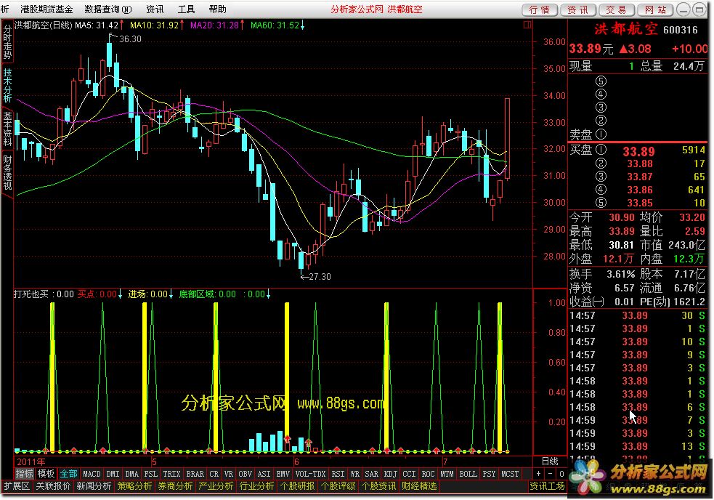Select the VOL-TDX indicator
This screenshot has height=500, width=714.
click(311, 474)
